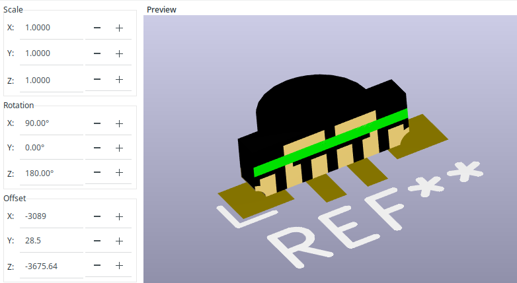The width and height of the screenshot is (517, 283).
Task: Edit Rotation Z field showing 180.00°
Action: [x=52, y=173]
